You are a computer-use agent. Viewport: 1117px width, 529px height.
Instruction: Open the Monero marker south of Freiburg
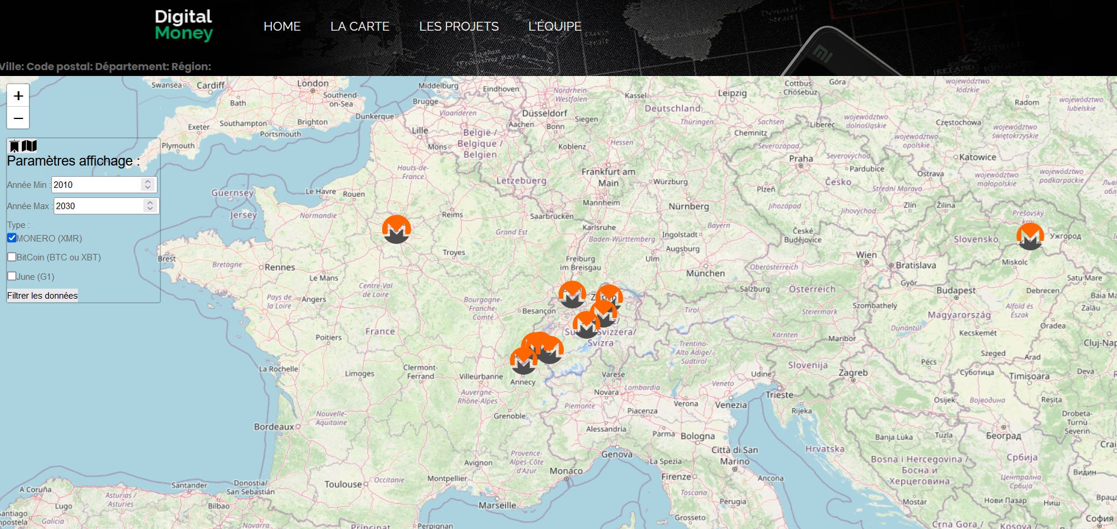click(x=572, y=295)
